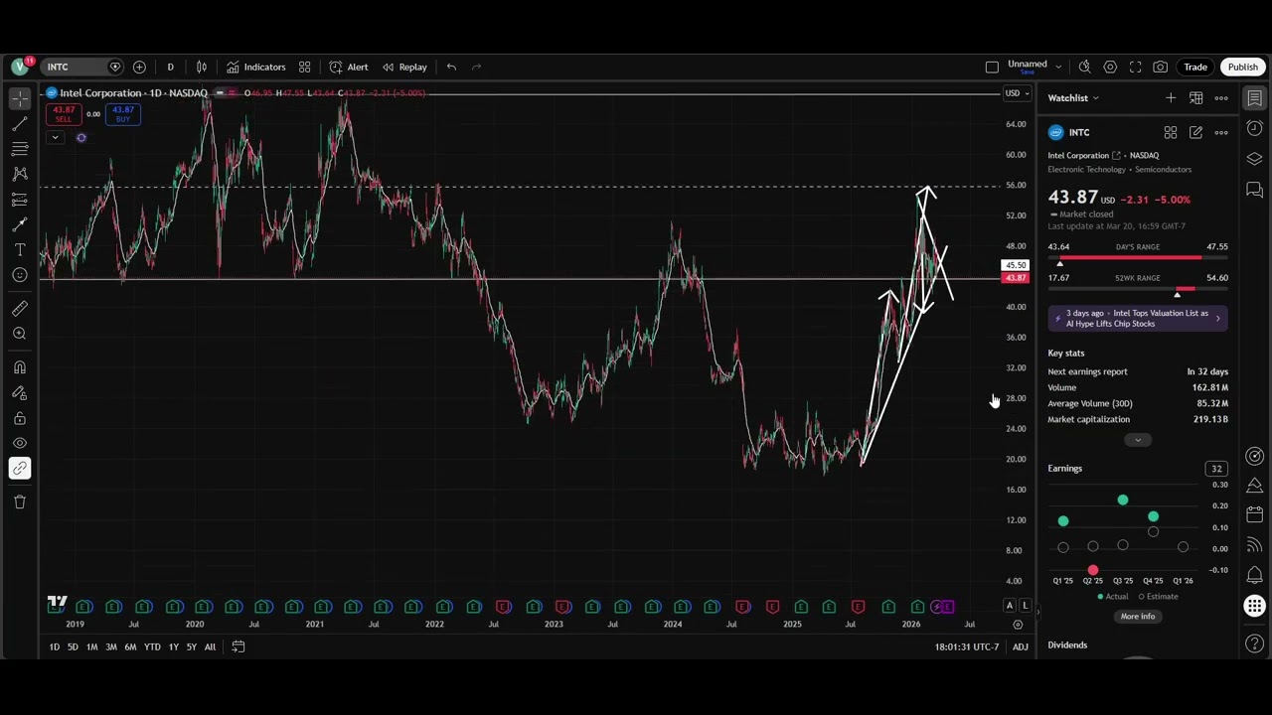
Task: Select the crosshair cursor tool
Action: tap(20, 98)
